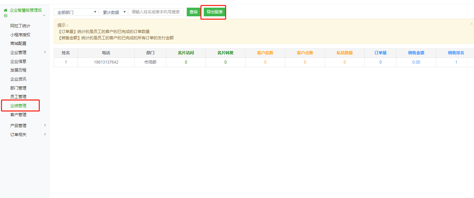The image size is (474, 198).
Task: Close the yellow 提示 notice box
Action: click(x=471, y=24)
